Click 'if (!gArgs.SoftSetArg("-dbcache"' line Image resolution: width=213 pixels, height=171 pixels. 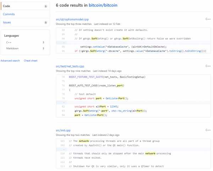click(x=140, y=51)
